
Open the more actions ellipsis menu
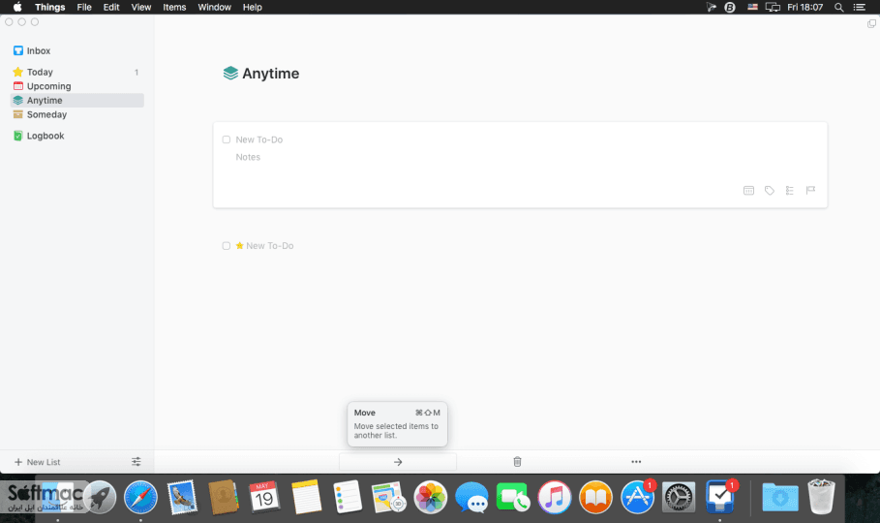(636, 462)
